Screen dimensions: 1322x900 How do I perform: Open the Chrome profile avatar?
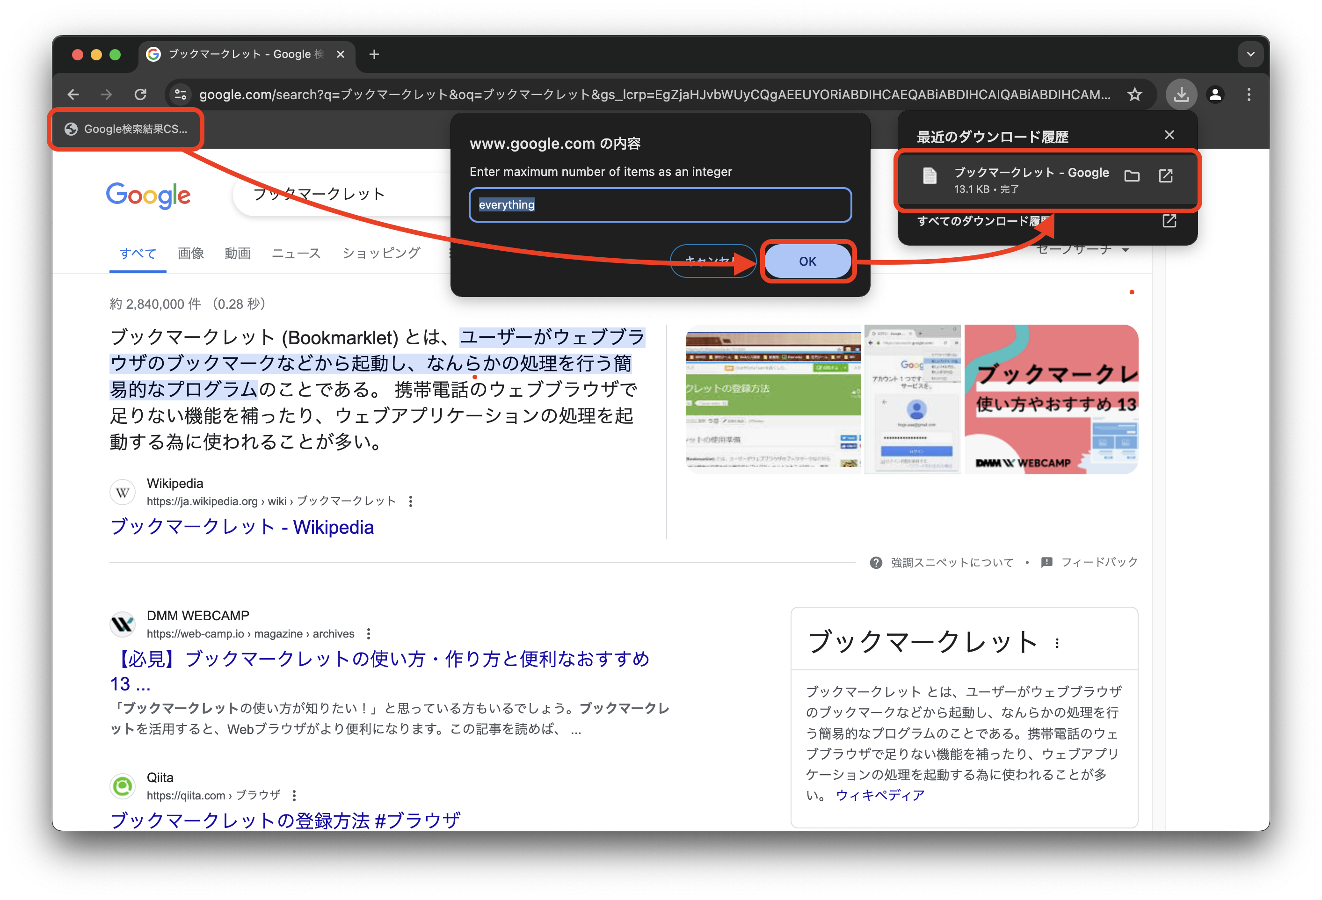coord(1215,94)
